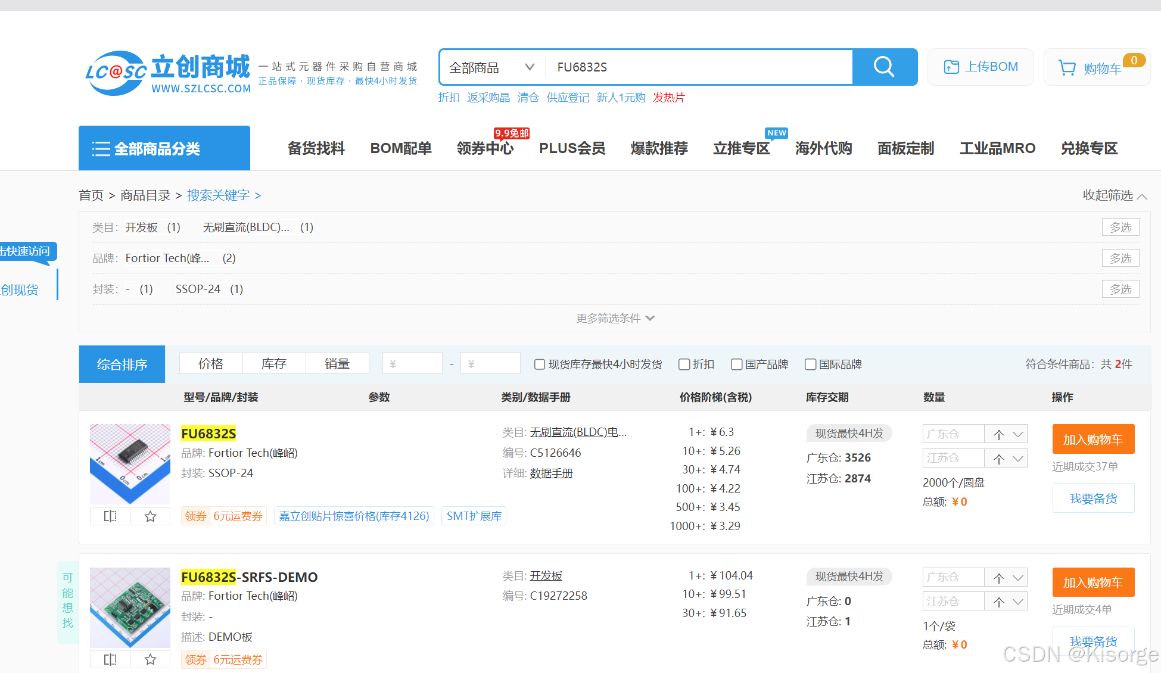Sort results by 销量
Screen dimensions: 1161x673
pos(337,363)
